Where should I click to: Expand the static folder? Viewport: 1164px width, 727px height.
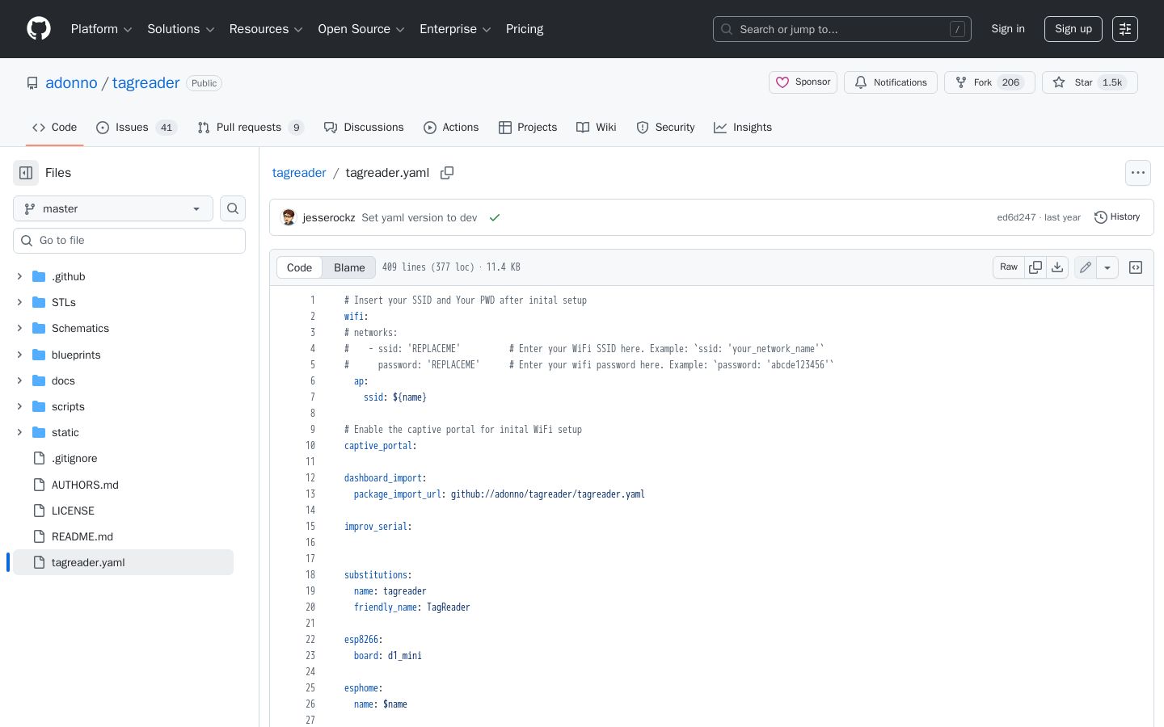pyautogui.click(x=19, y=432)
